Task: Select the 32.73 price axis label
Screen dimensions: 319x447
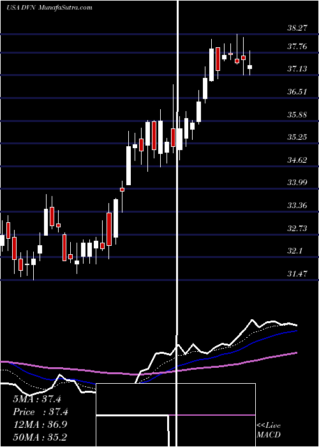Action: coord(297,229)
